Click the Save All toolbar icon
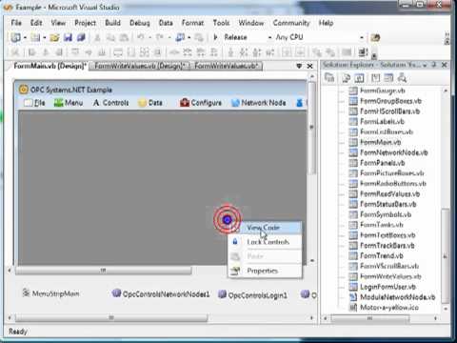The width and height of the screenshot is (457, 343). (x=81, y=37)
